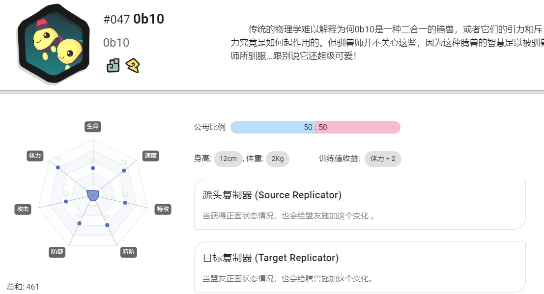Click the 2Kg weight chip
Screen dimensions: 544x294
(278, 159)
